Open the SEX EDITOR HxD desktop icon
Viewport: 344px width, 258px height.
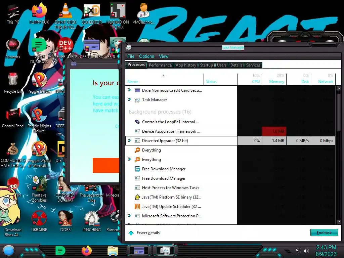pyautogui.click(x=92, y=14)
